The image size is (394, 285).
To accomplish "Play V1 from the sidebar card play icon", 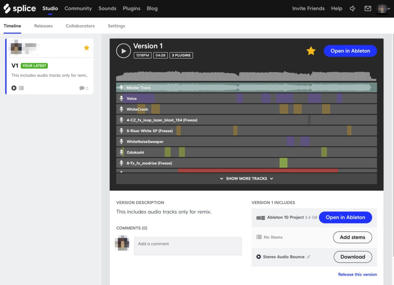I will pos(14,88).
